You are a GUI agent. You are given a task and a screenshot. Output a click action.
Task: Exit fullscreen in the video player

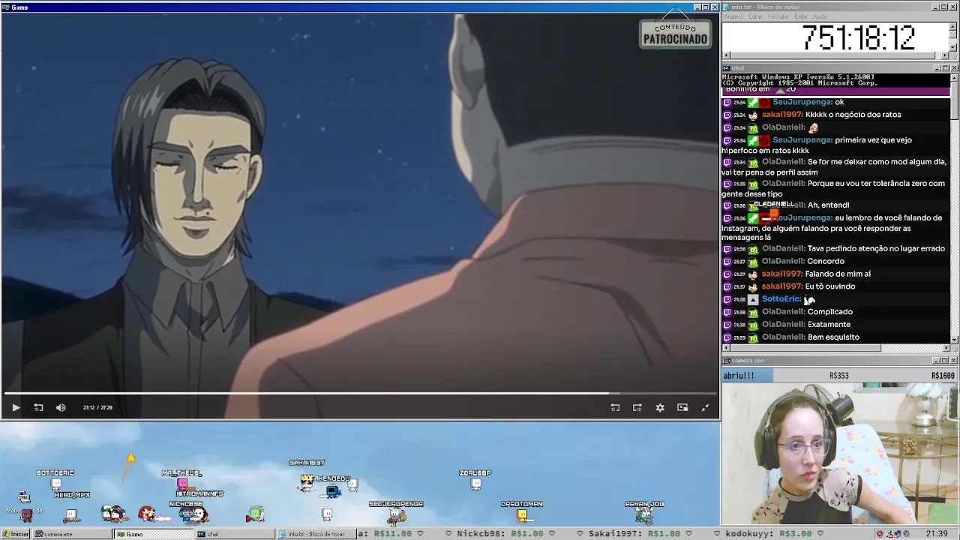[705, 407]
